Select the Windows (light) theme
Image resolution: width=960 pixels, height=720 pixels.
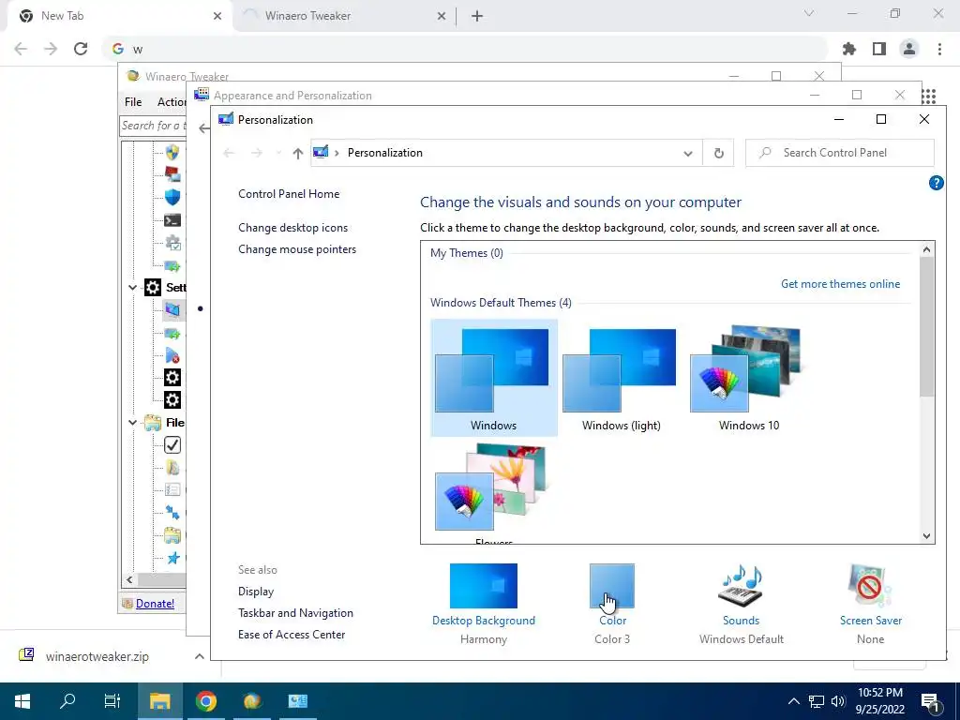coord(621,377)
